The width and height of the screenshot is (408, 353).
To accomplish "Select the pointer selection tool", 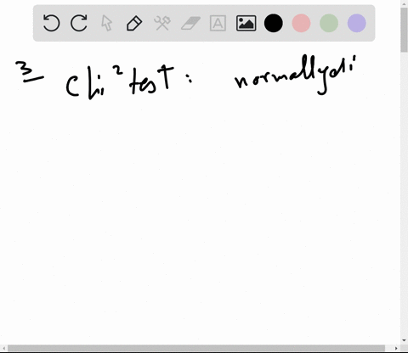I will point(106,23).
